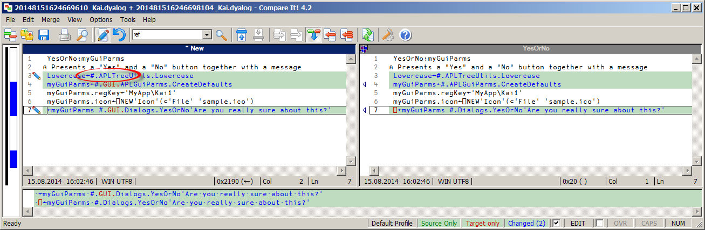
Task: Click the '* New' left pane title bar
Action: (x=189, y=48)
